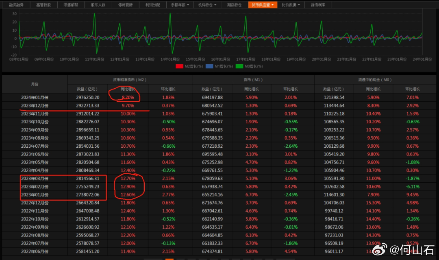439x260 pixels.
Task: Expand the 机构持仓 dropdown menu
Action: pos(207,5)
